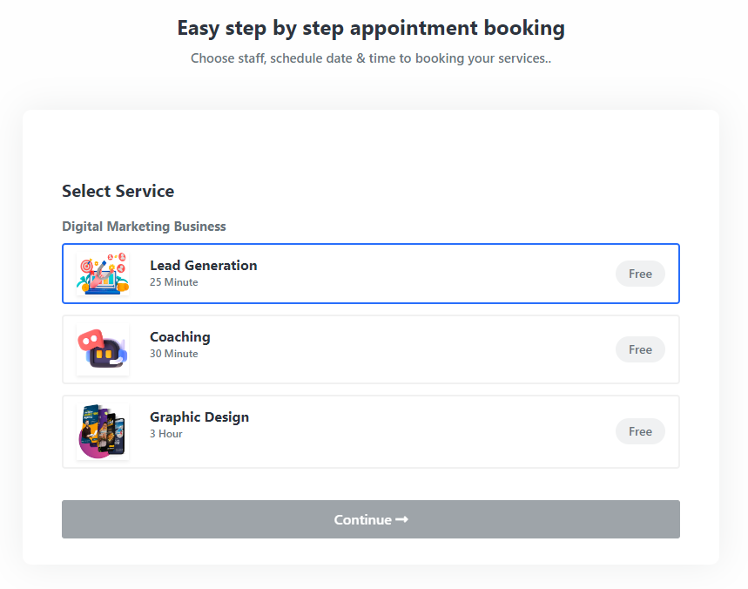Viewport: 748px width, 589px height.
Task: Click the "25 Minute" duration text
Action: tap(173, 282)
